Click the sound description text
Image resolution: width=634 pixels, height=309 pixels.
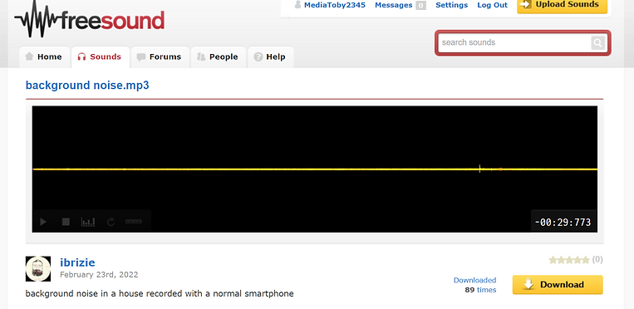tap(160, 293)
